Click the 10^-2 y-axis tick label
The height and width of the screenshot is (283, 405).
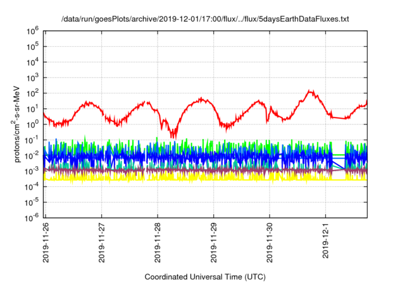click(x=32, y=156)
